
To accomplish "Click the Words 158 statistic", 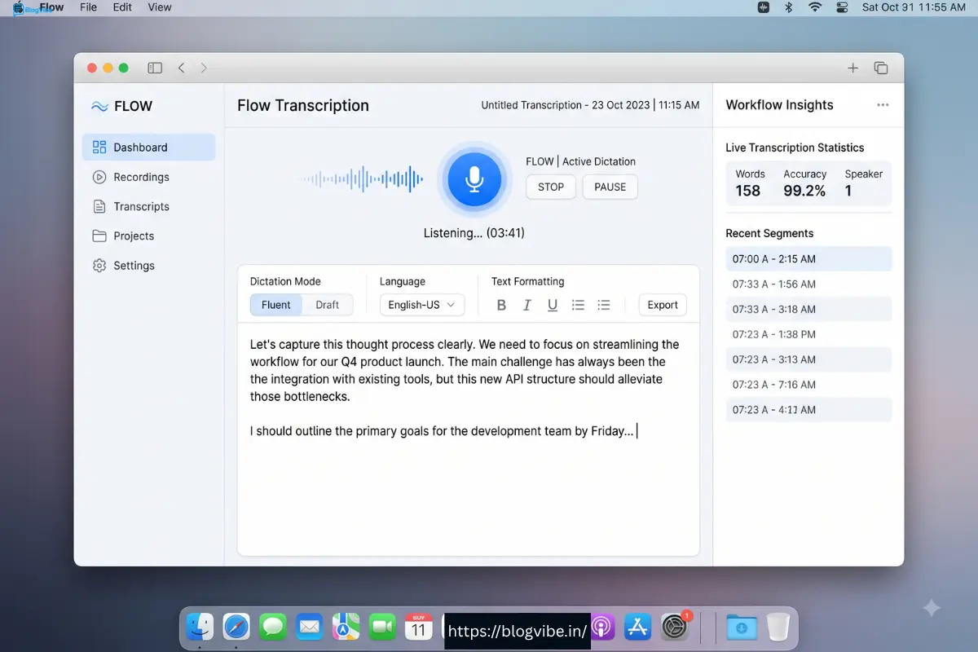I will point(750,183).
